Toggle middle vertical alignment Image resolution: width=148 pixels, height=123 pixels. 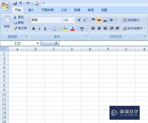click(99, 20)
